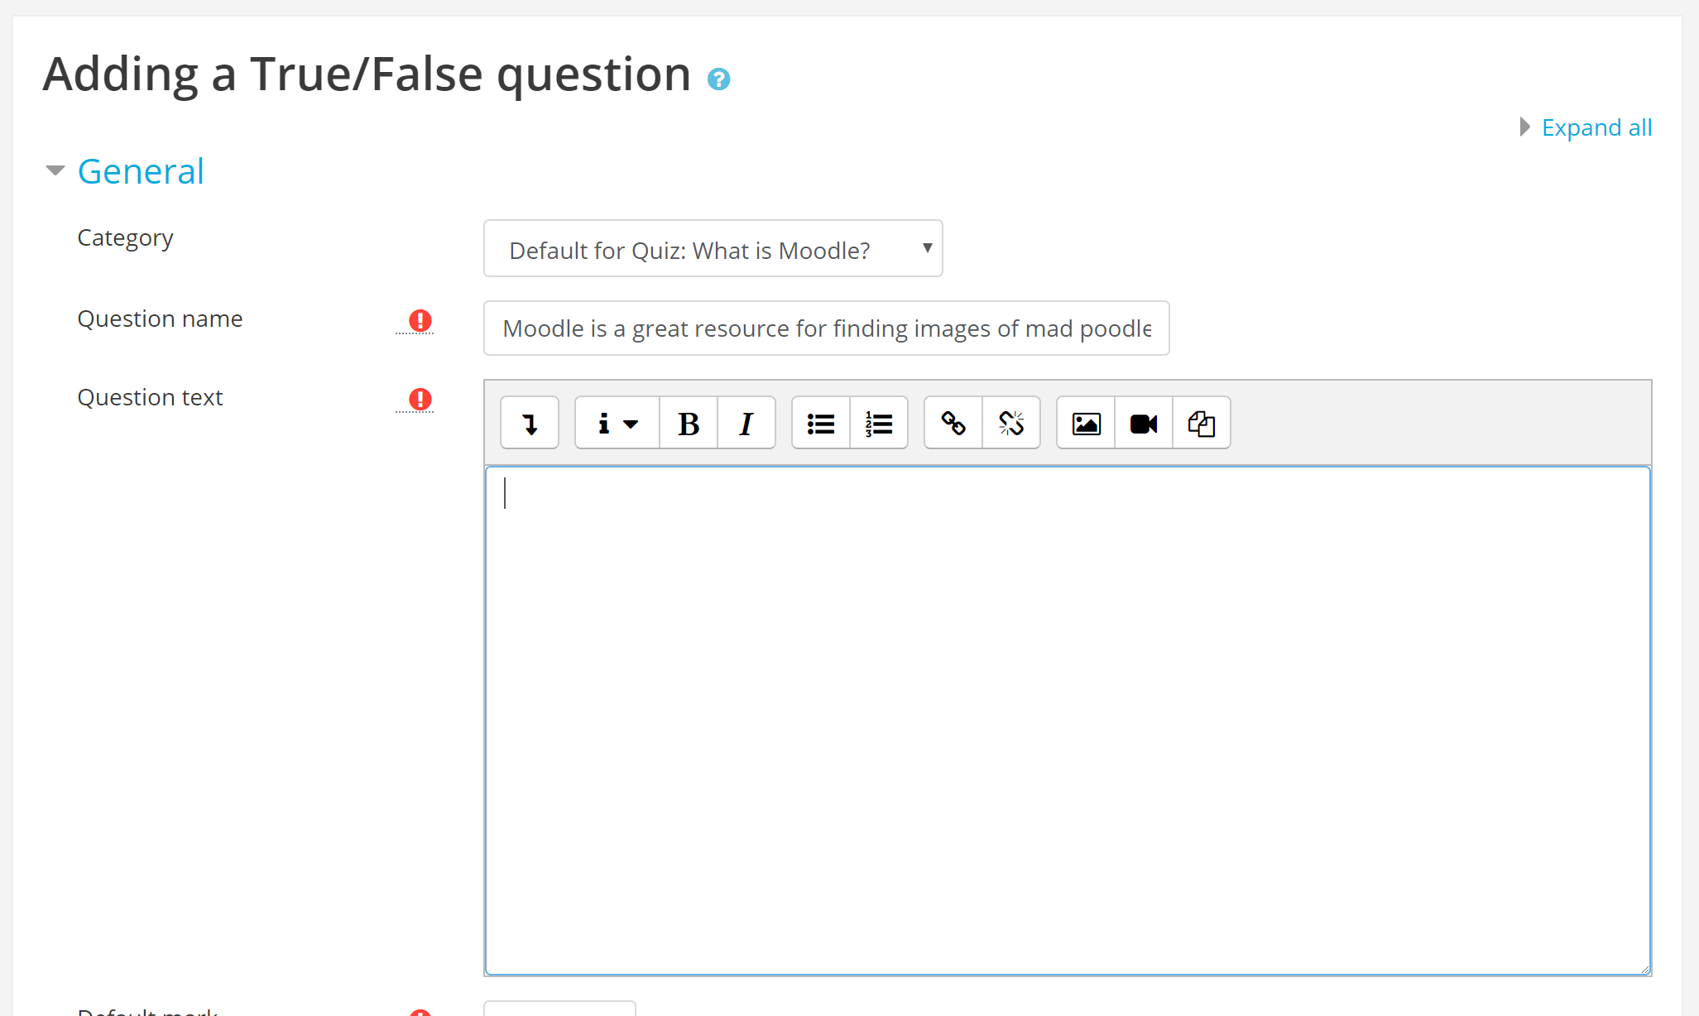This screenshot has width=1699, height=1016.
Task: Insert an unordered bullet list
Action: pos(821,423)
